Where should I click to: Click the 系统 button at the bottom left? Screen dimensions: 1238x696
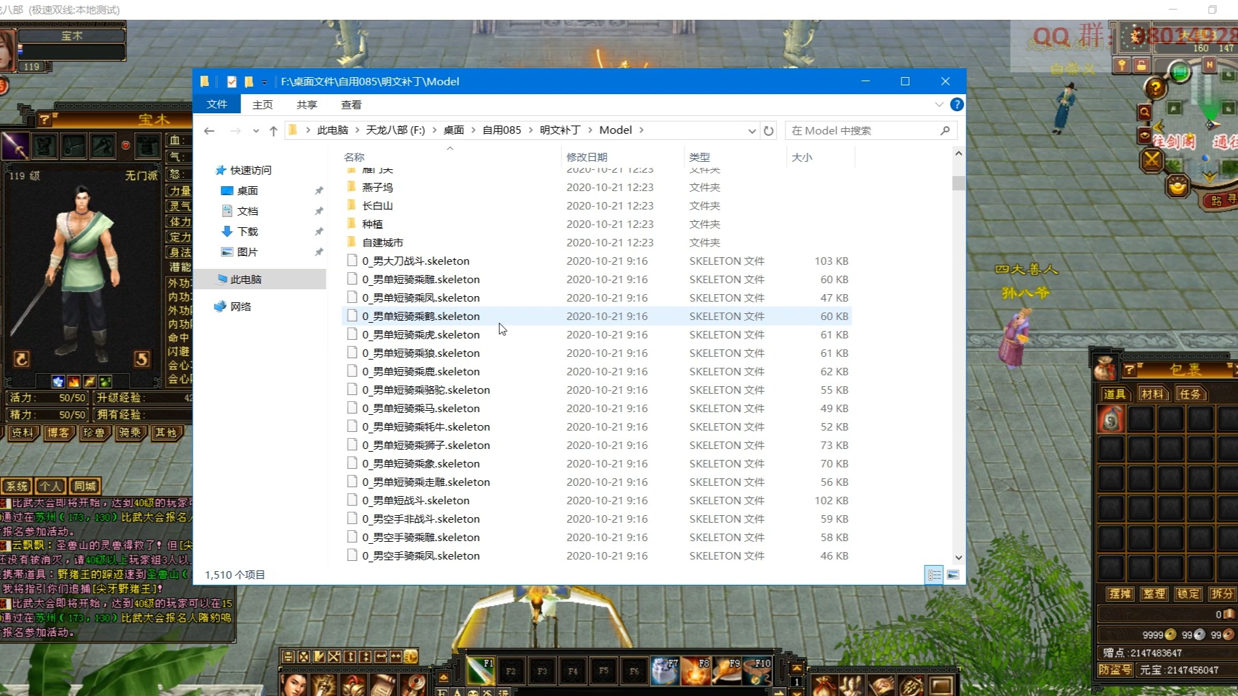coord(16,486)
